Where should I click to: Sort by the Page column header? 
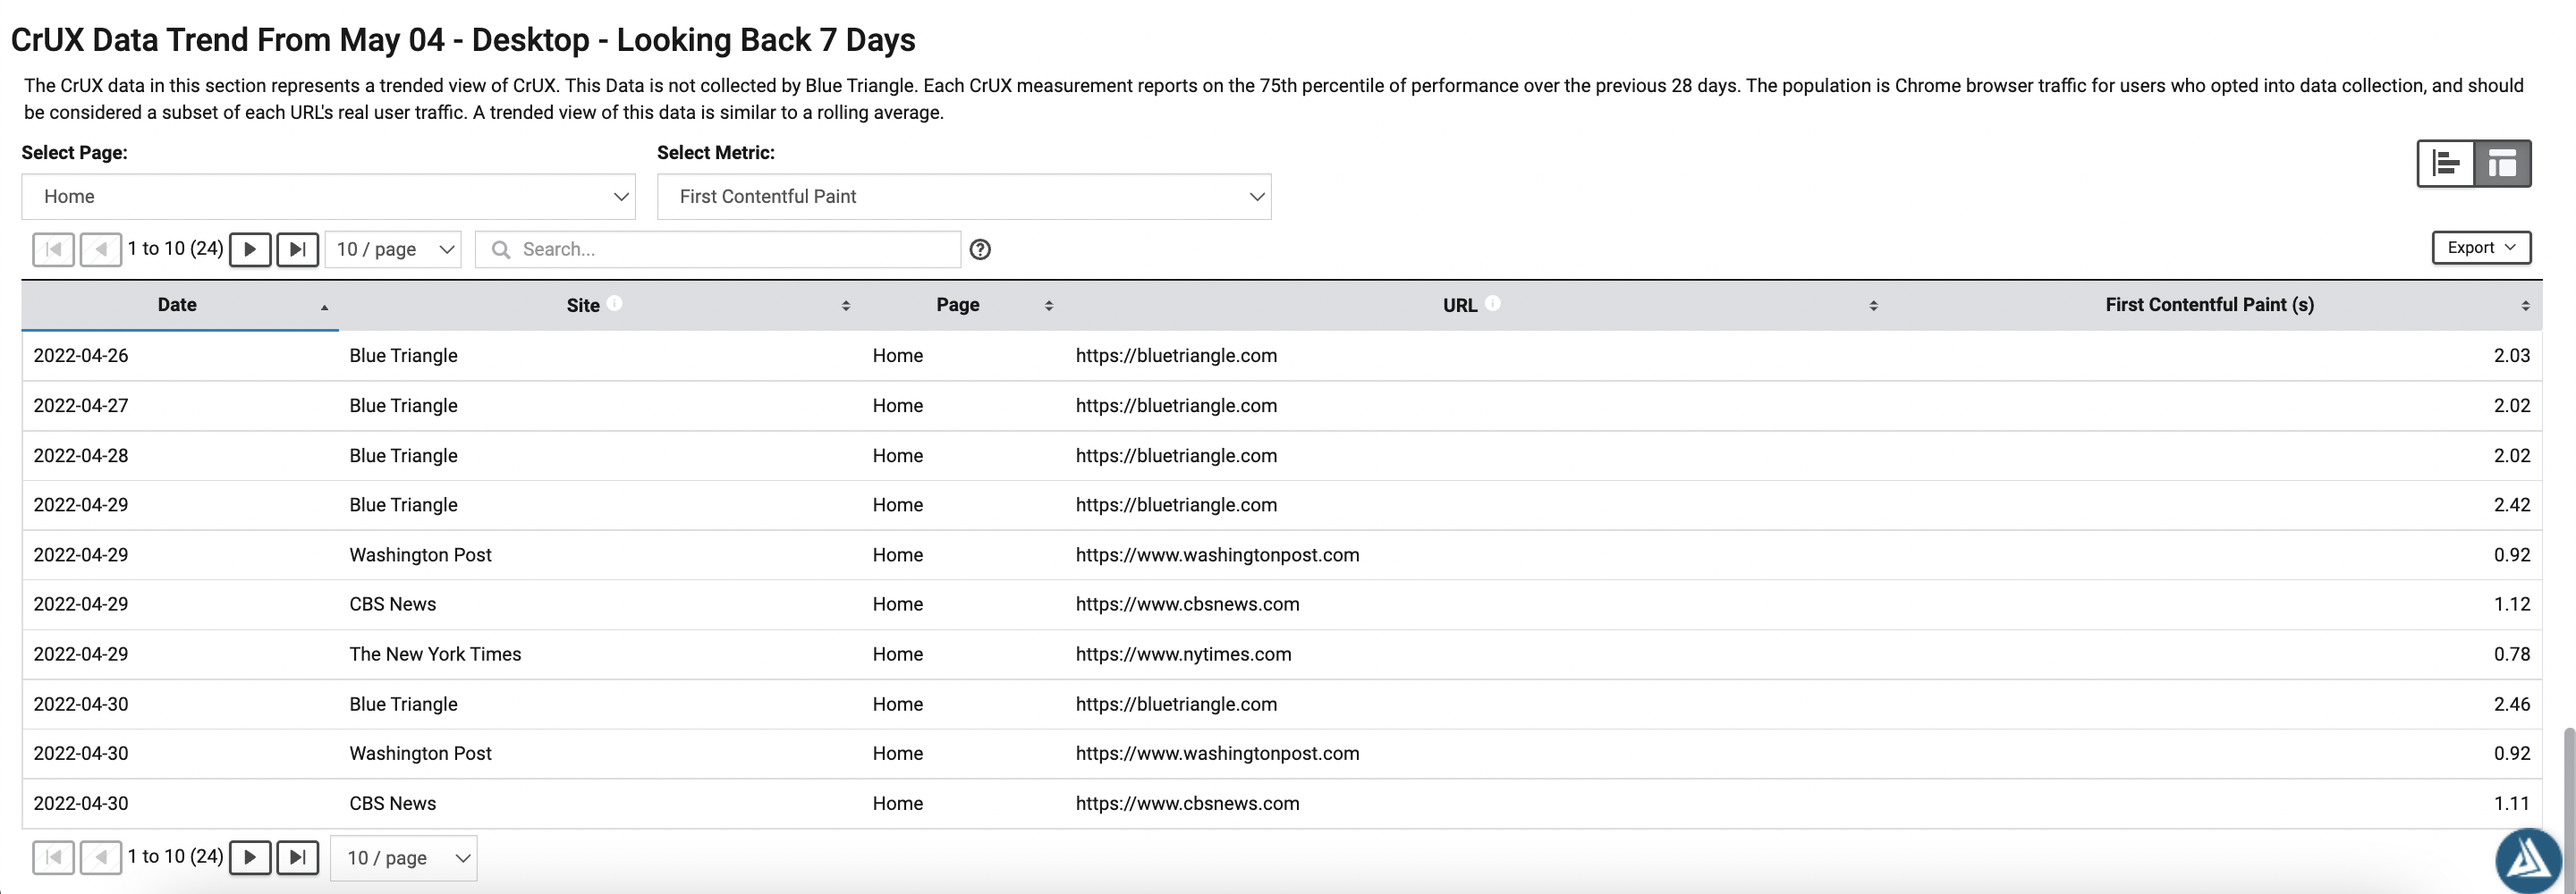pos(958,305)
